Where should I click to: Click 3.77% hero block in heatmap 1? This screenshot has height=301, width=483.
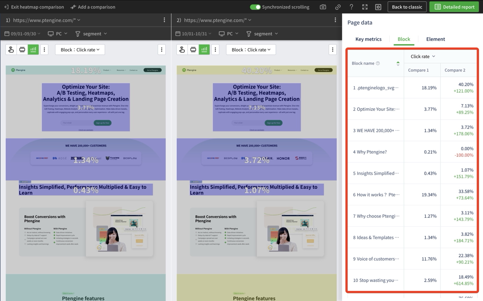coord(86,107)
